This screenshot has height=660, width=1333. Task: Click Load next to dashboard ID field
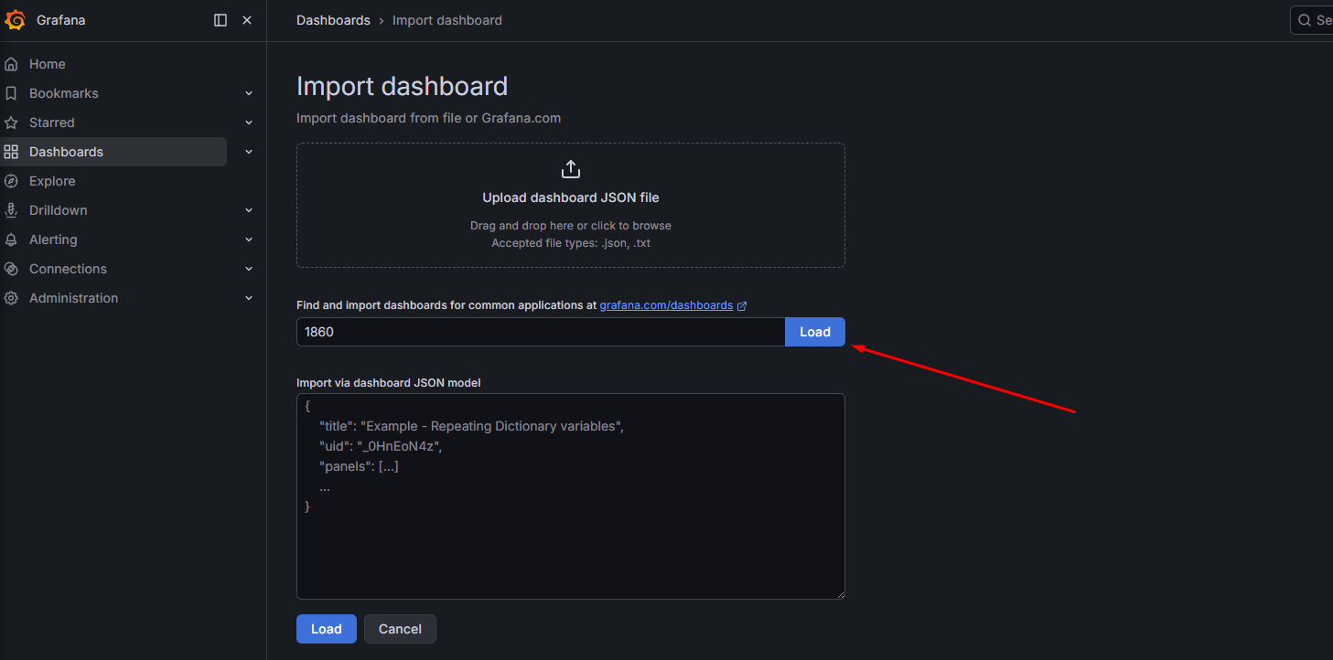point(815,332)
